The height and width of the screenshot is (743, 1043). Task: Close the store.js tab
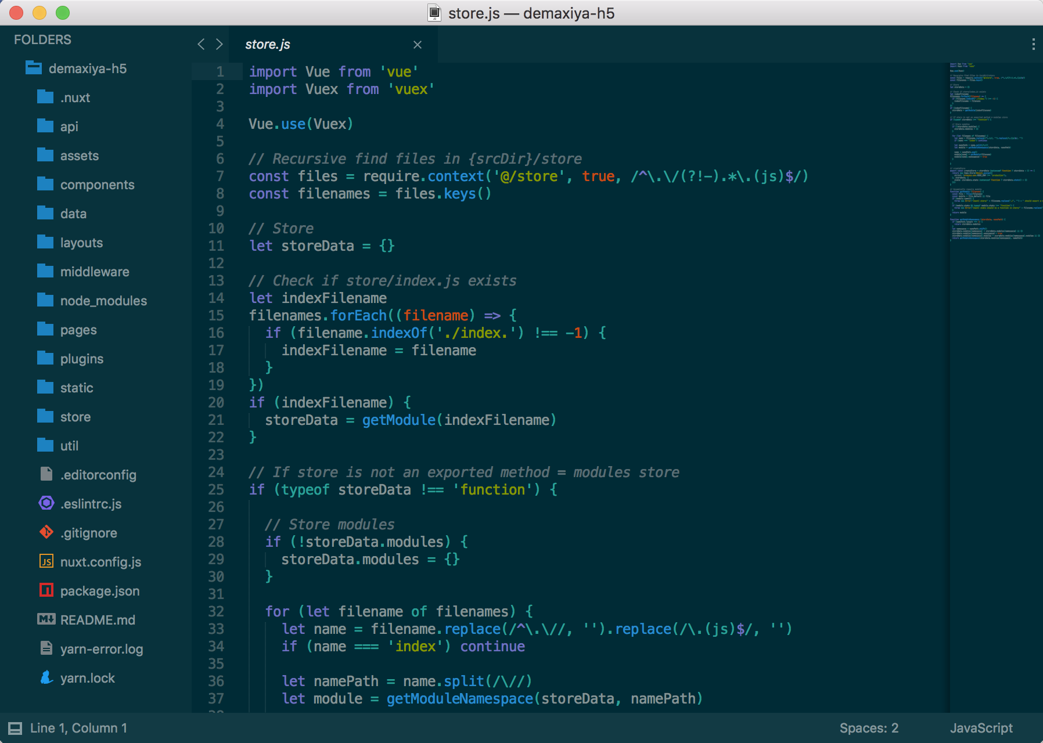tap(417, 45)
